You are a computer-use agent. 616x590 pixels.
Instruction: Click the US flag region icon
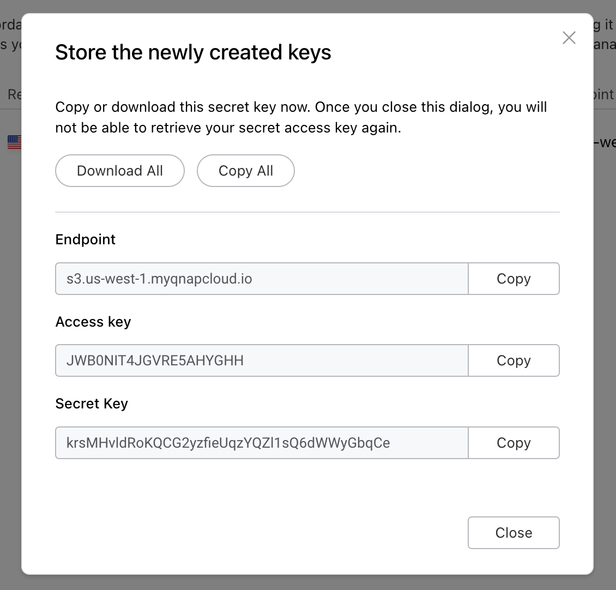pyautogui.click(x=14, y=142)
